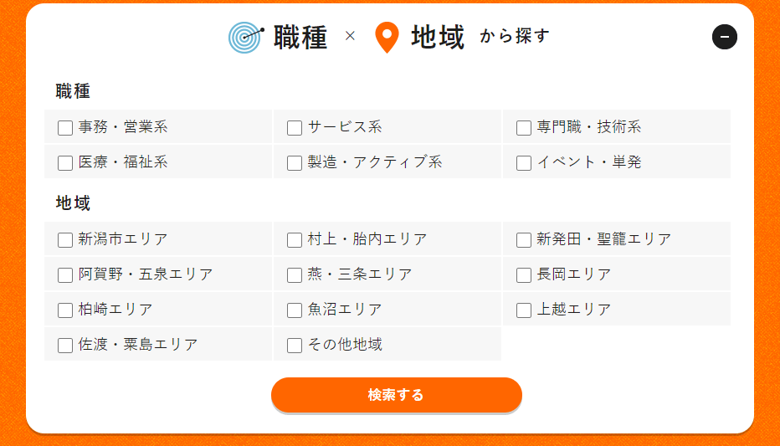The image size is (780, 446).
Task: Click the orange location pin icon
Action: pyautogui.click(x=386, y=38)
